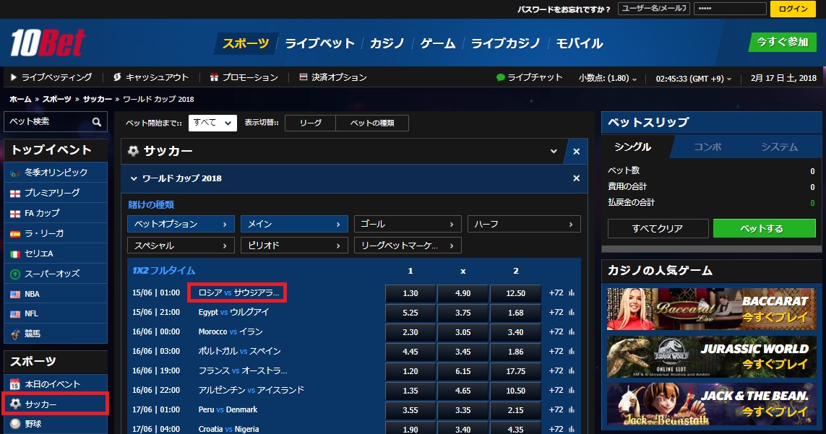Collapse the ワールド カップ 2018 chevron

[x=134, y=178]
